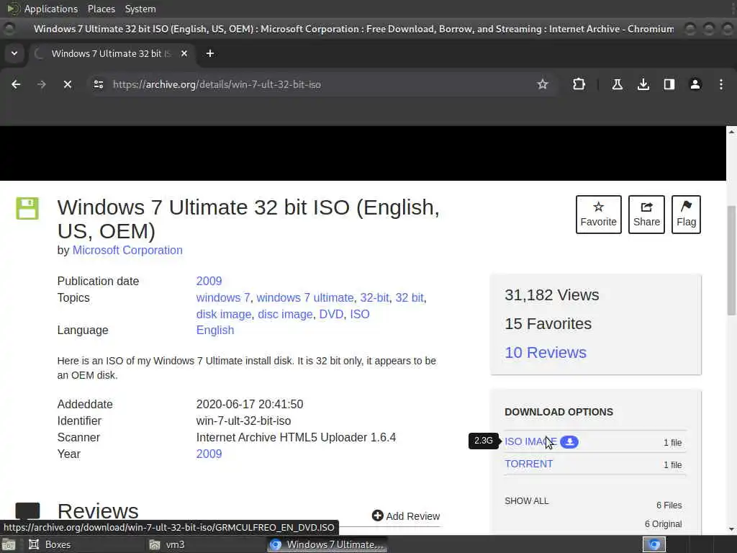Open the 32 bit topic link
This screenshot has width=737, height=553.
[410, 297]
